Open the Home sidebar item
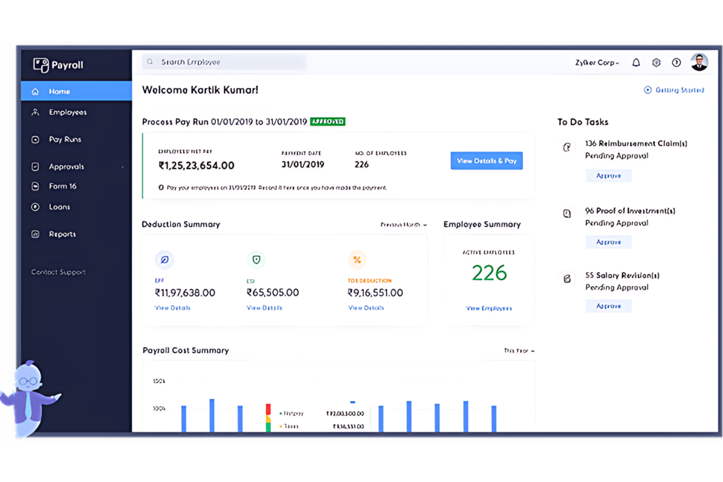The image size is (723, 482). (x=76, y=91)
